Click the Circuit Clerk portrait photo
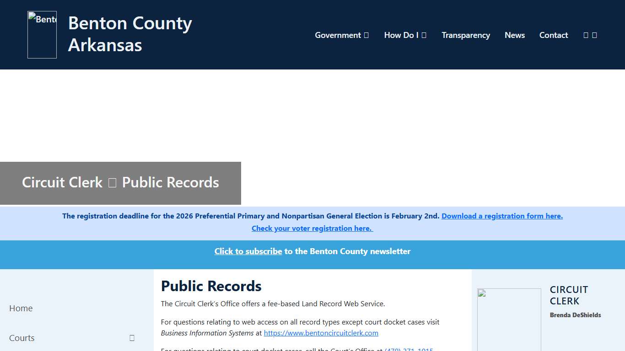This screenshot has height=351, width=625. [509, 319]
